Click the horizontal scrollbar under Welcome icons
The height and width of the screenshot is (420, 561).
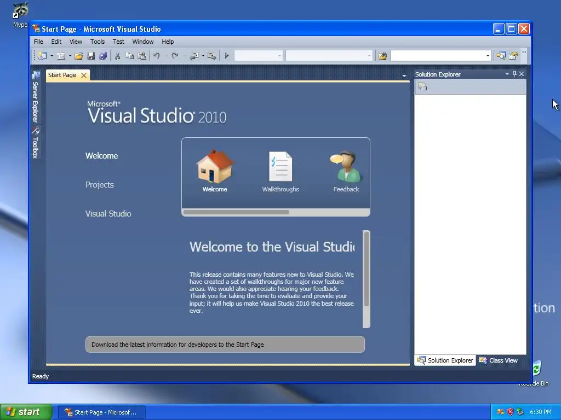pos(236,212)
